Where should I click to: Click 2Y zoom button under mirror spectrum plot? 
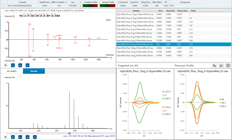pos(28,65)
